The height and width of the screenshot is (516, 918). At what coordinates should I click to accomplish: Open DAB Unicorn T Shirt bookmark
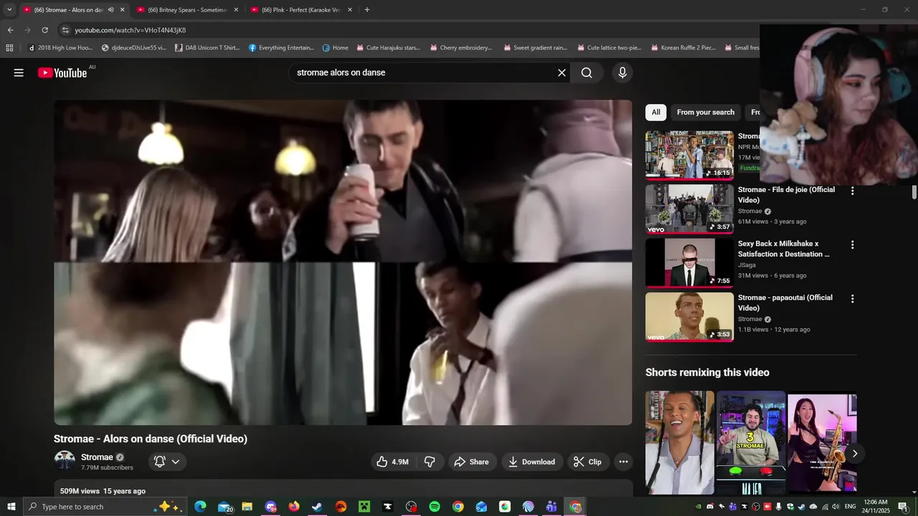pyautogui.click(x=207, y=48)
